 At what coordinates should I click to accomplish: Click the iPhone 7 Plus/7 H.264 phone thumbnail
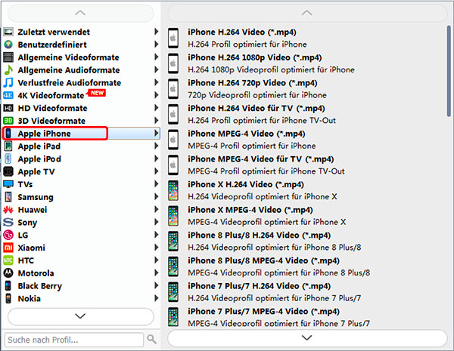[173, 292]
